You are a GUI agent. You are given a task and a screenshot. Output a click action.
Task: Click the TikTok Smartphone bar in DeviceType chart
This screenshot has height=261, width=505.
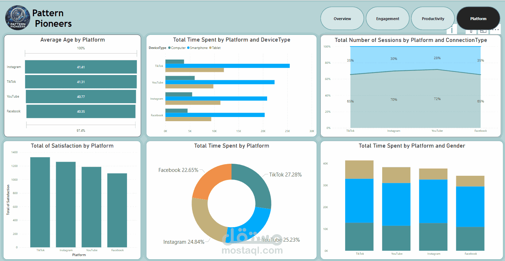(x=228, y=66)
